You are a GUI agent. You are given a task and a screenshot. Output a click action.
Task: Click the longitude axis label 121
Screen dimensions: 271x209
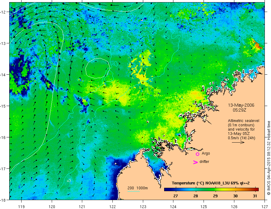82,207
